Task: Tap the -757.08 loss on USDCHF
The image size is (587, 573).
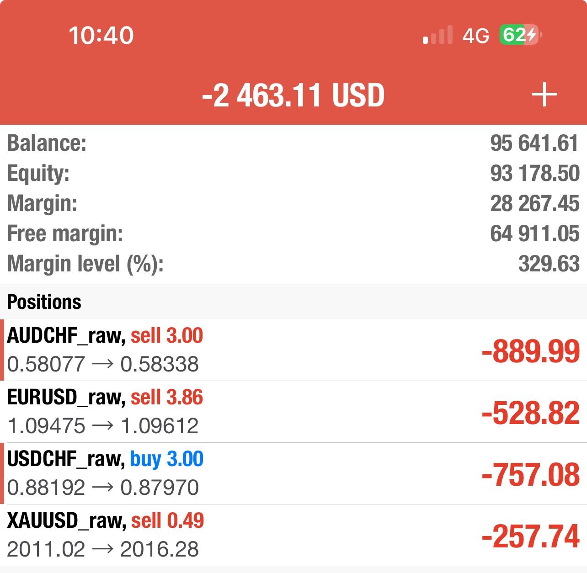Action: point(530,475)
